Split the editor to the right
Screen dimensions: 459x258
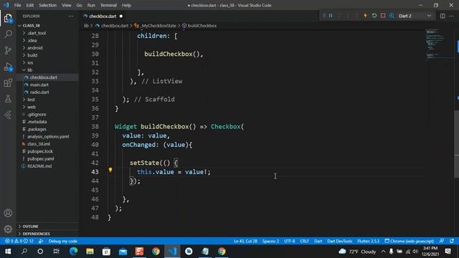[x=443, y=16]
